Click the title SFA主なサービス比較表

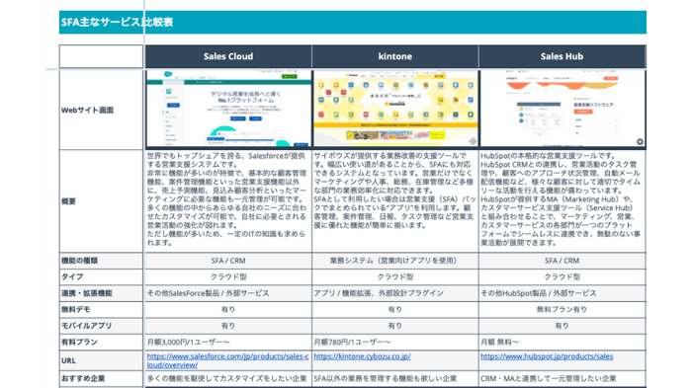tap(117, 22)
